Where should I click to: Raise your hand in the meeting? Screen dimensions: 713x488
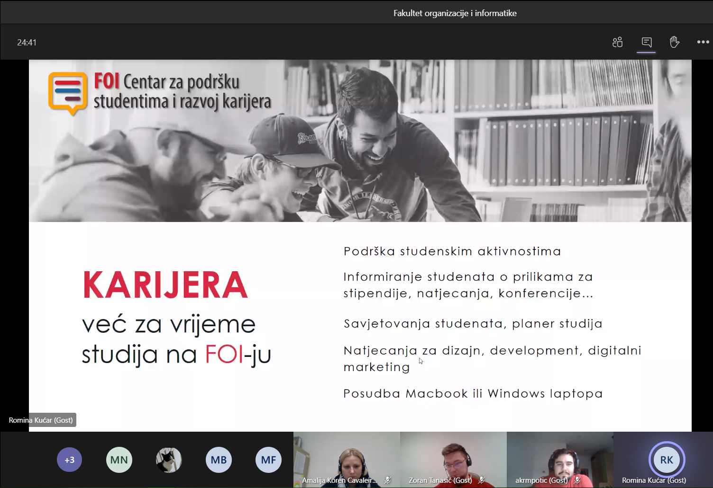[x=675, y=42]
